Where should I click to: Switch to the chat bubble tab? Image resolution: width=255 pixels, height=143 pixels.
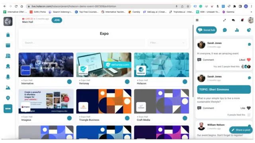click(225, 30)
